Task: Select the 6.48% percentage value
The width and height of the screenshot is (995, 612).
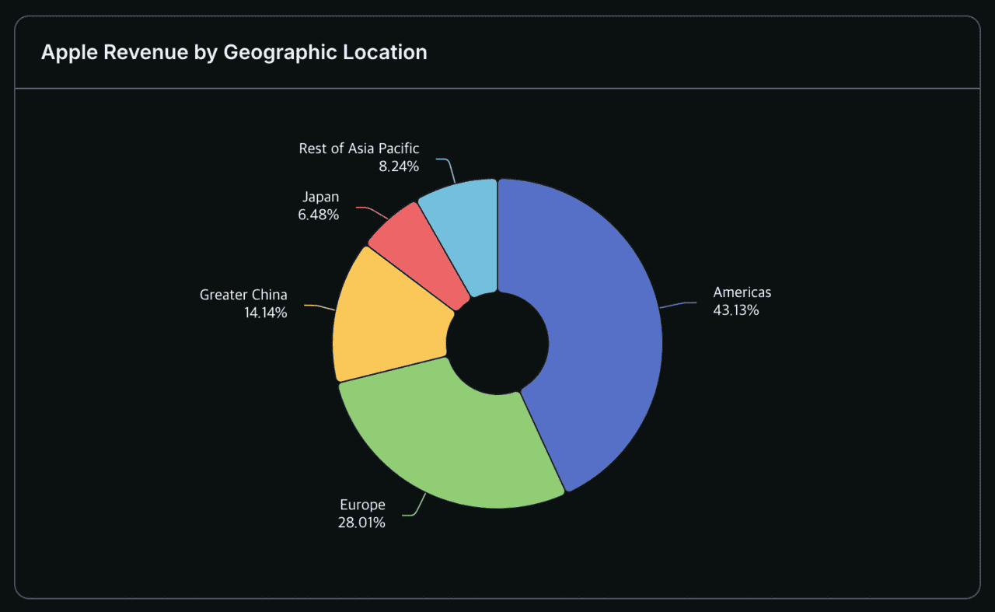Action: [318, 215]
